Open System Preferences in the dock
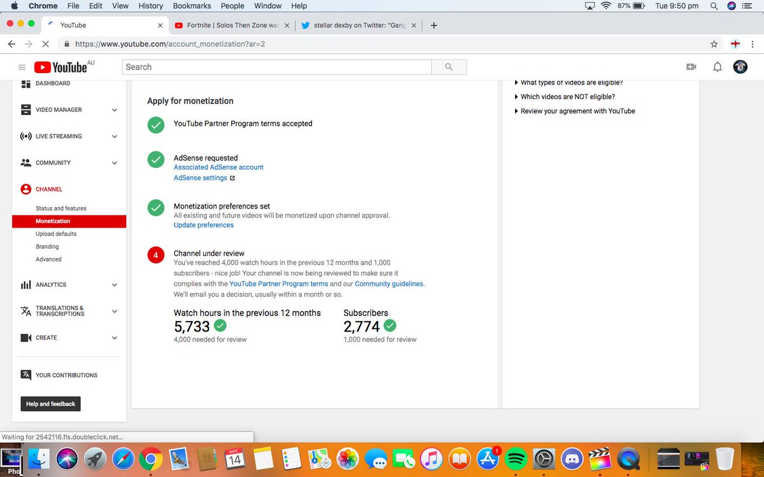The image size is (764, 477). (x=544, y=459)
